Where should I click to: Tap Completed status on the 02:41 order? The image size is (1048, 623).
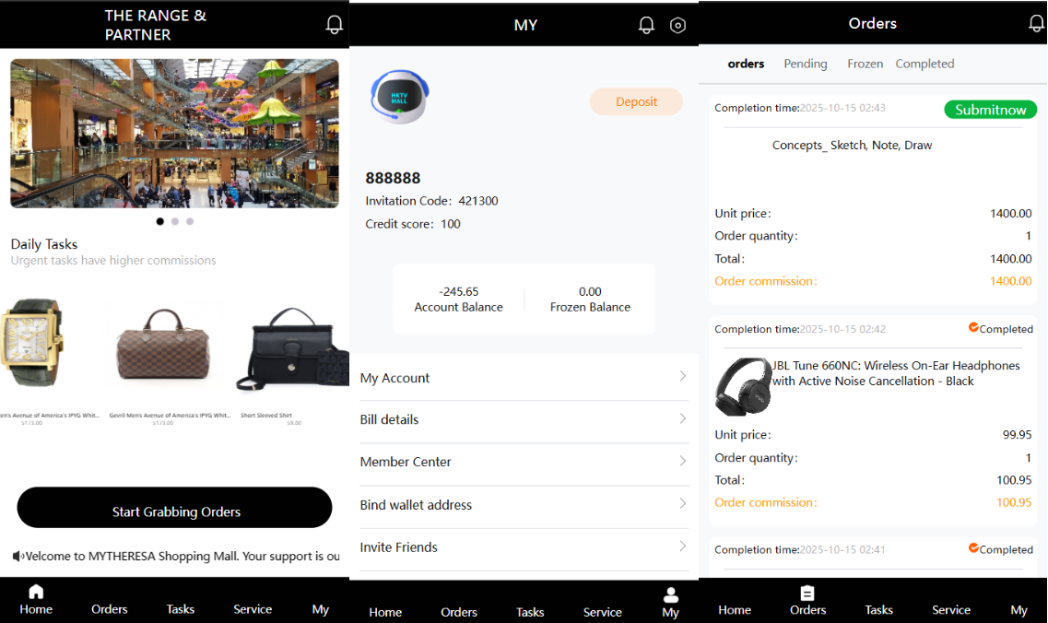point(1001,548)
